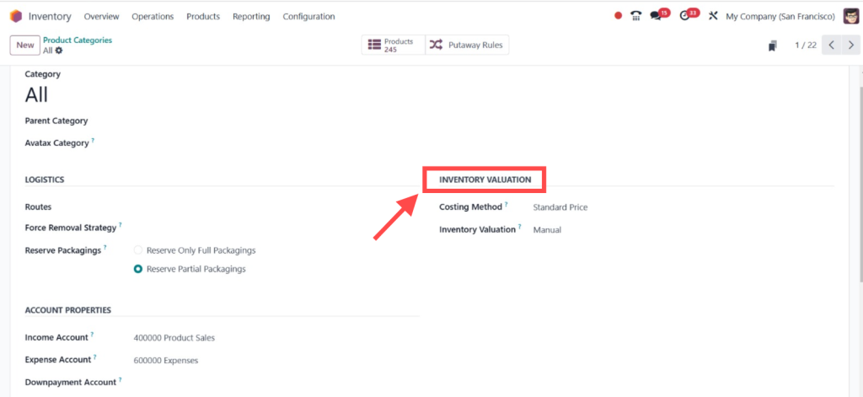Click the empty Force Removal Strategy field
Image resolution: width=863 pixels, height=397 pixels.
coord(276,228)
